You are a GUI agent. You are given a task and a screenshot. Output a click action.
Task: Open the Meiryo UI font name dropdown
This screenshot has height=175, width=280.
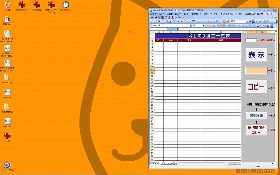(x=191, y=26)
